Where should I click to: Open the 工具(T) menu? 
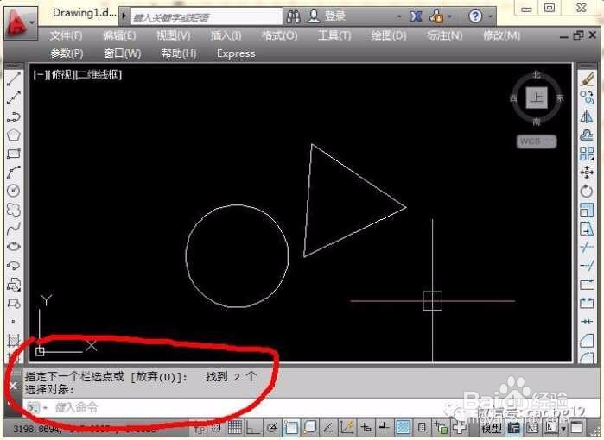coord(334,35)
